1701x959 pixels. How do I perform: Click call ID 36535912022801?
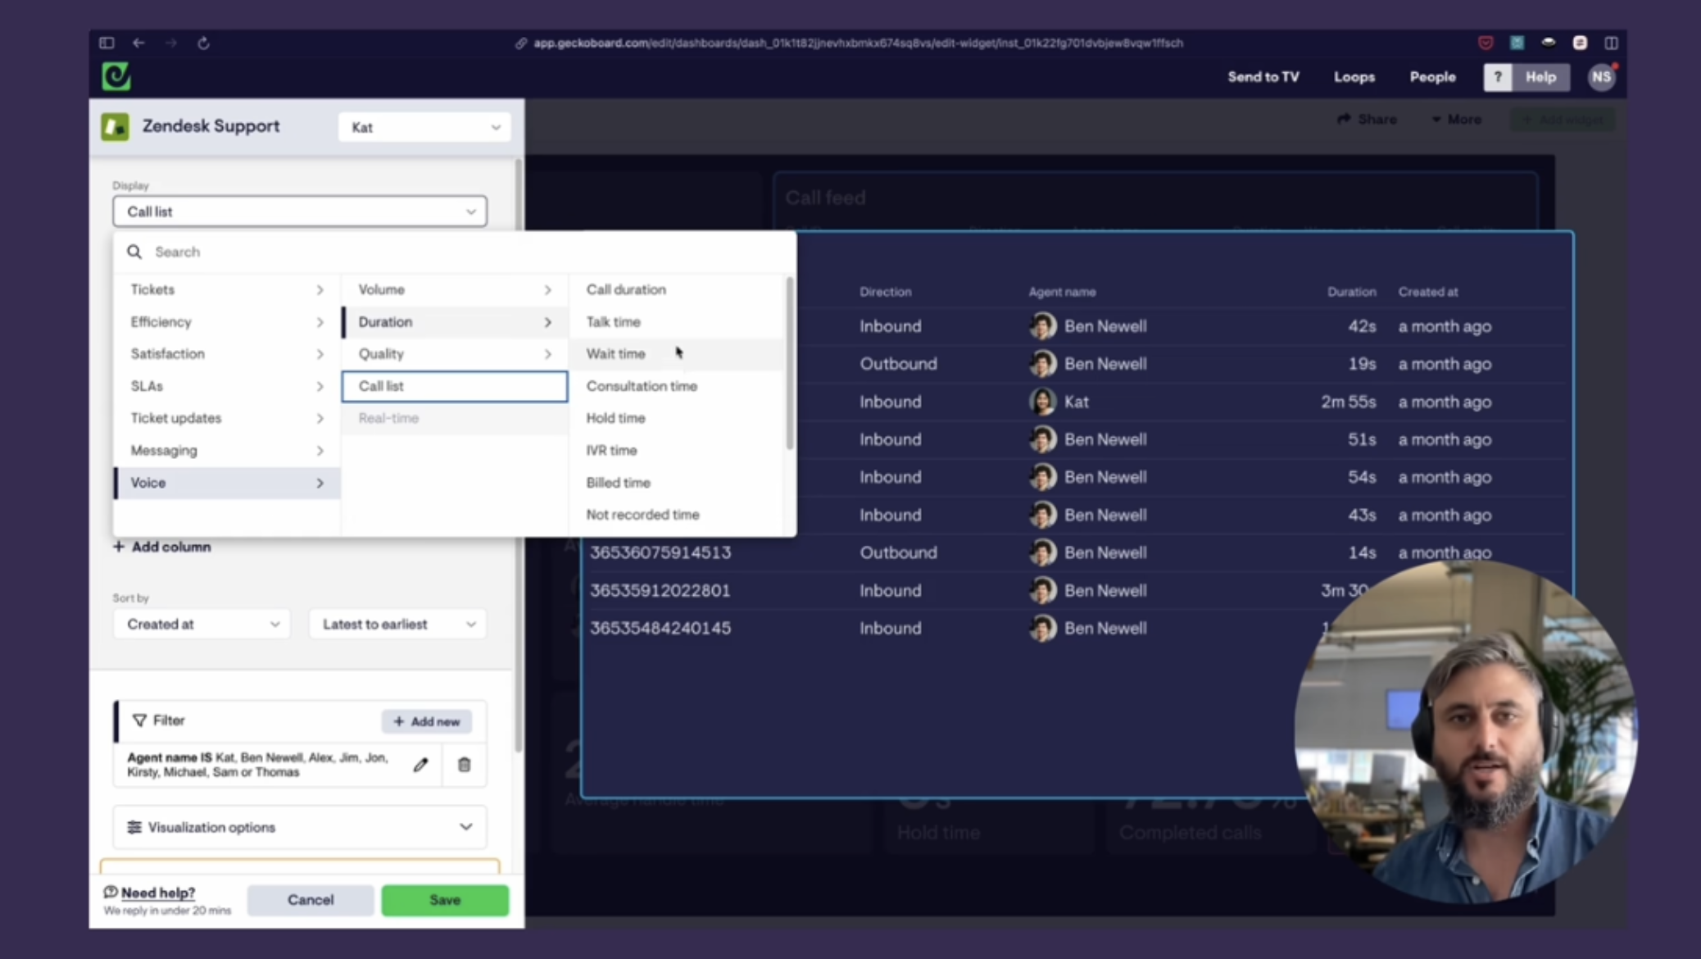[x=660, y=590]
